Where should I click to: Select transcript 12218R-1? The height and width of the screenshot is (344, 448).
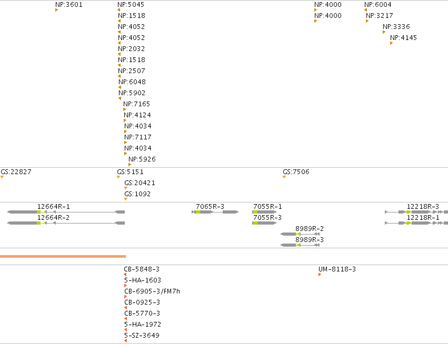click(416, 223)
